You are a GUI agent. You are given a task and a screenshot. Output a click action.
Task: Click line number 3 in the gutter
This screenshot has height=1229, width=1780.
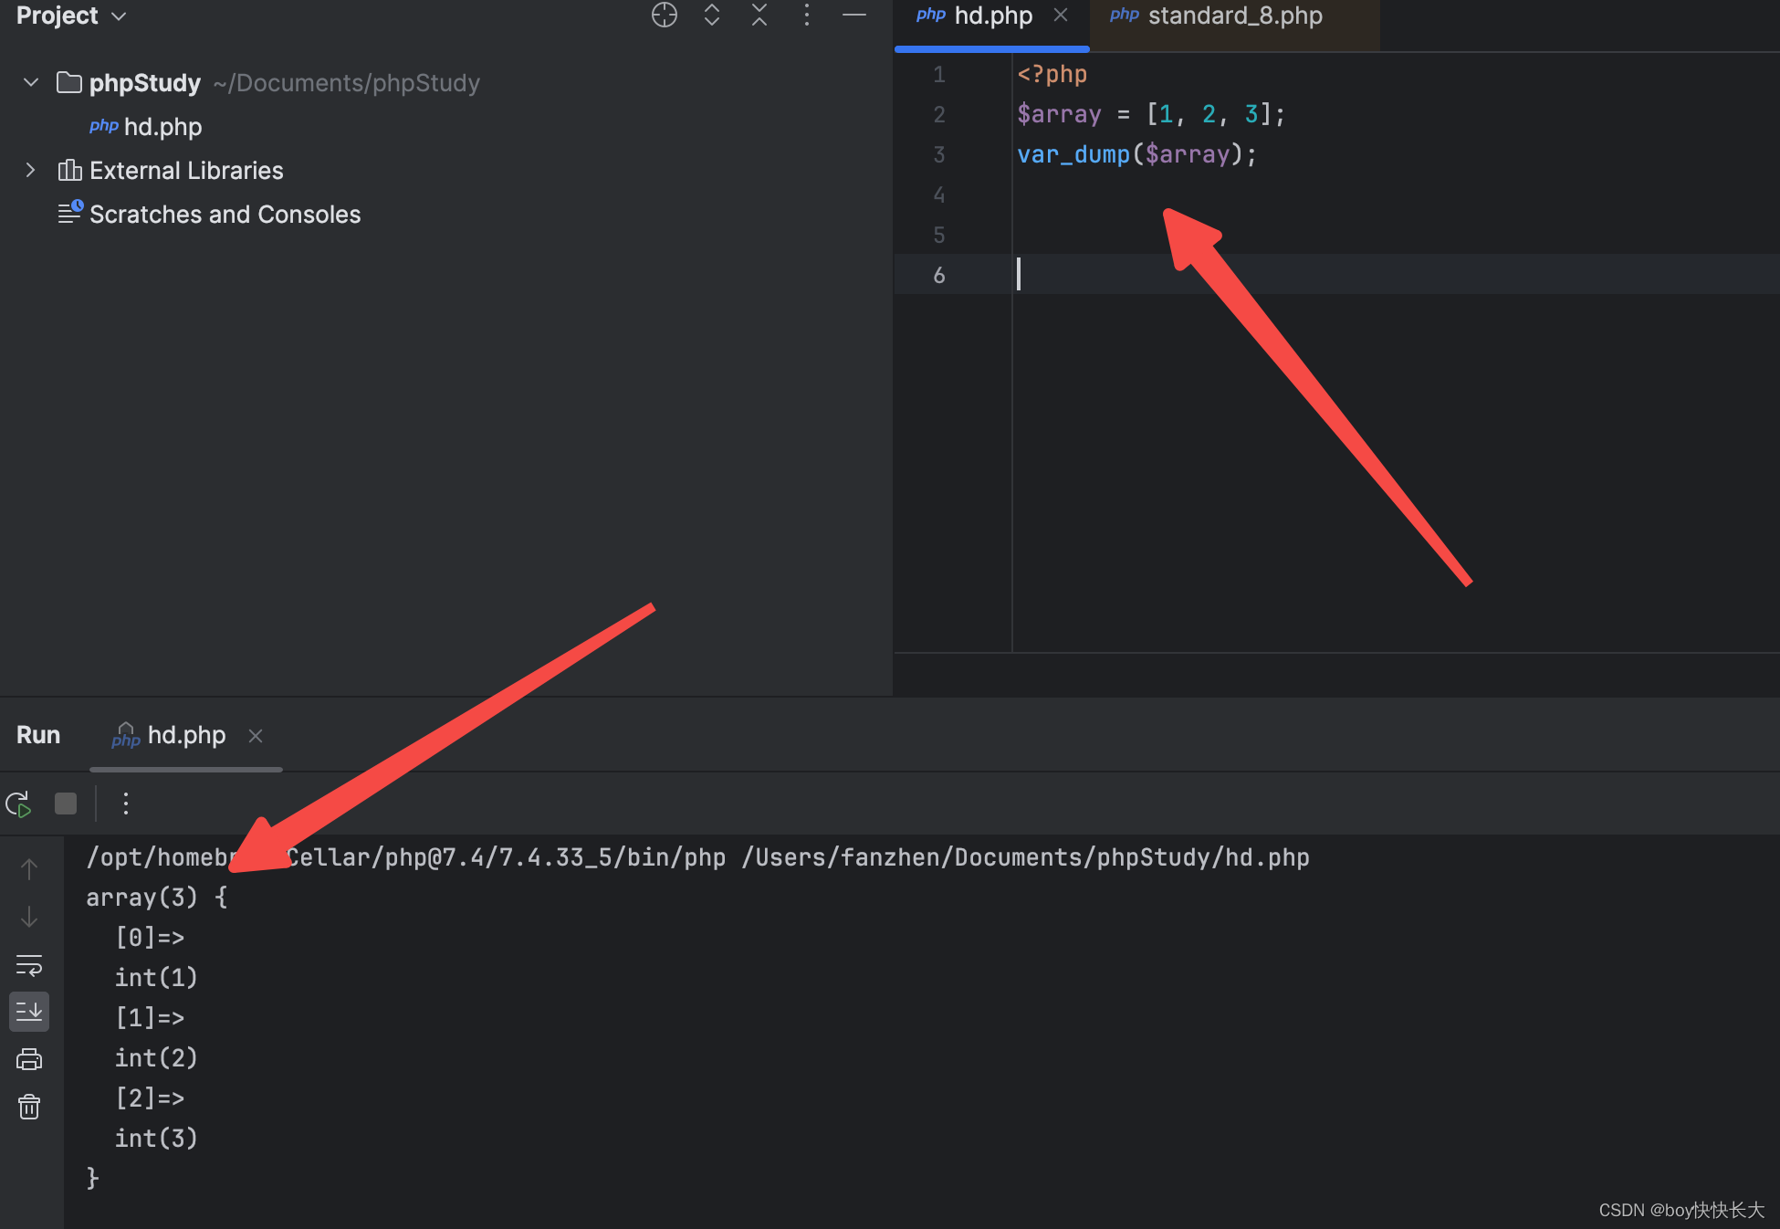[x=939, y=154]
